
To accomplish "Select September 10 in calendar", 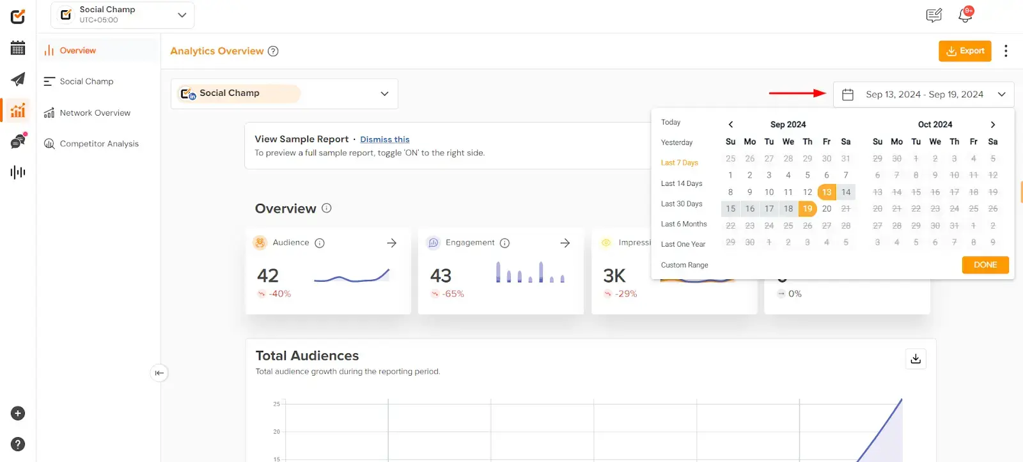I will [x=769, y=192].
